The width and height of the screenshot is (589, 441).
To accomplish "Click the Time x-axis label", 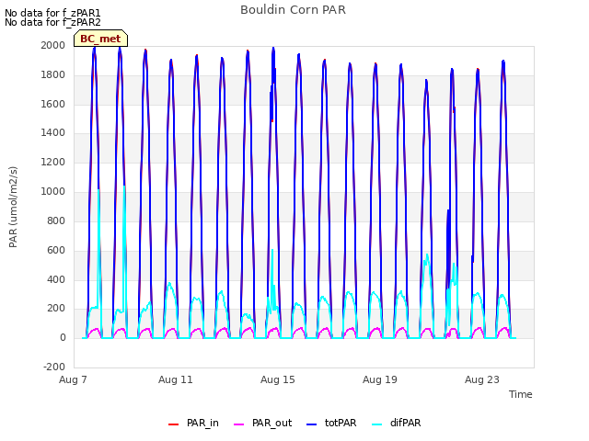I will click(x=521, y=394).
